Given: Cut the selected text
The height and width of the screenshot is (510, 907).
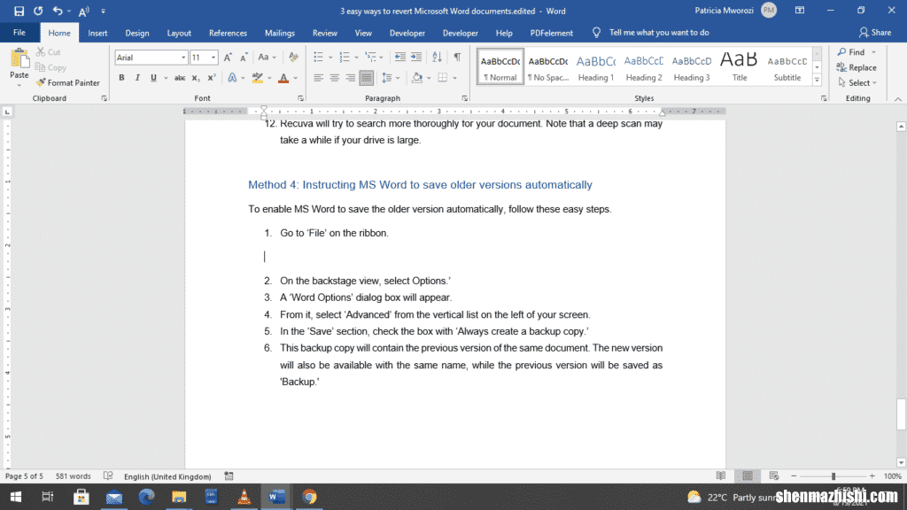Looking at the screenshot, I should (x=48, y=52).
